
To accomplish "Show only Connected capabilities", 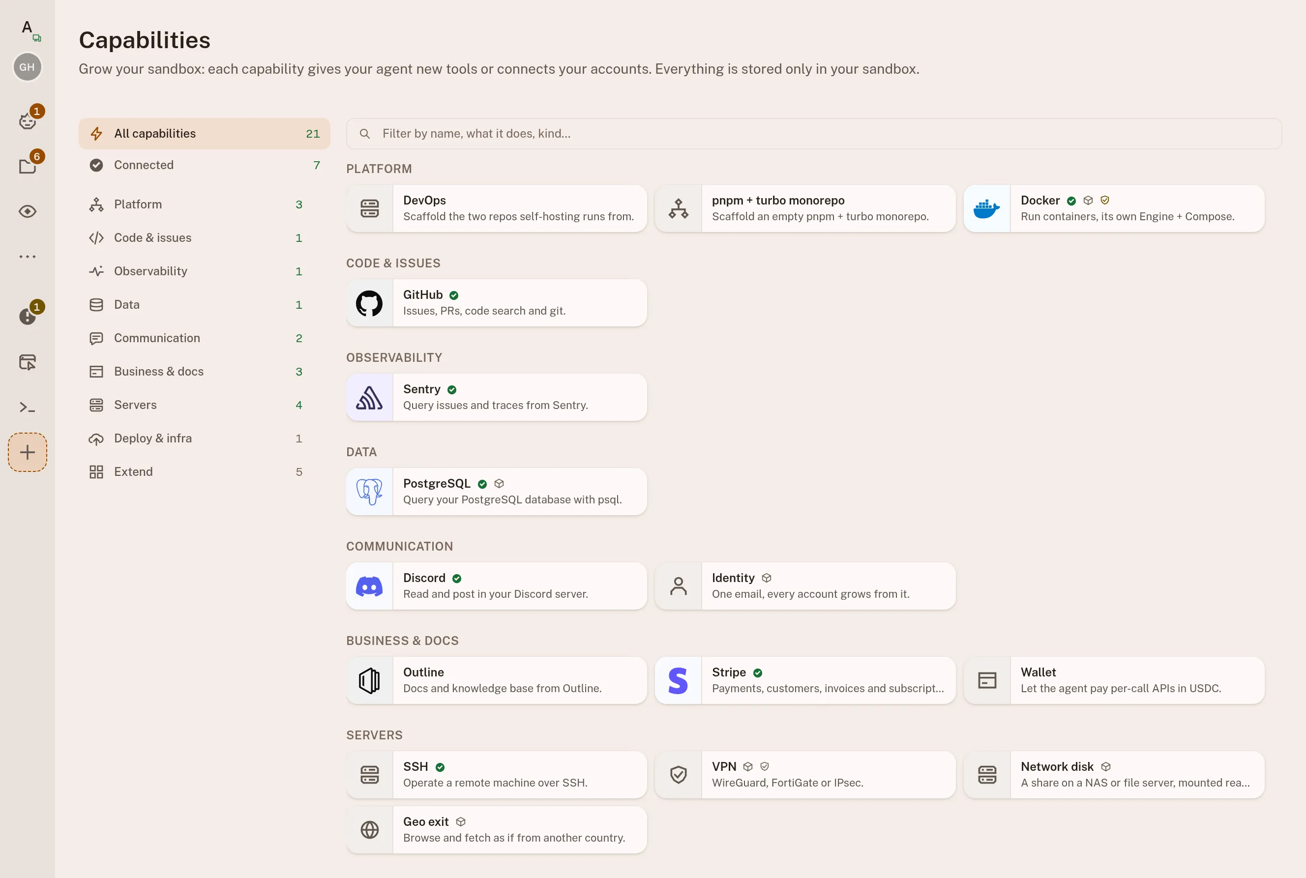I will 205,165.
